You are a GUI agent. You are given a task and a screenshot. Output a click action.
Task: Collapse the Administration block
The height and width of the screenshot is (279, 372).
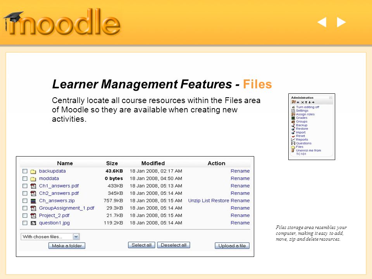click(x=331, y=98)
